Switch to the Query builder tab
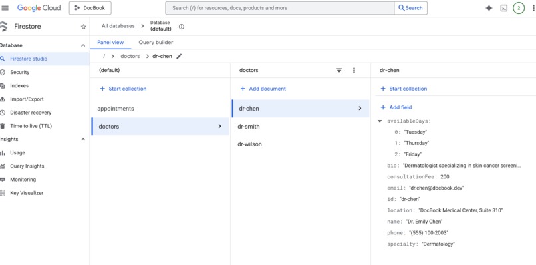This screenshot has height=265, width=536. click(156, 43)
